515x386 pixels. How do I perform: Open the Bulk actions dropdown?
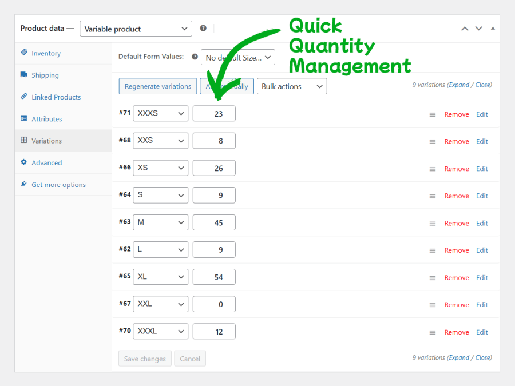click(x=291, y=86)
